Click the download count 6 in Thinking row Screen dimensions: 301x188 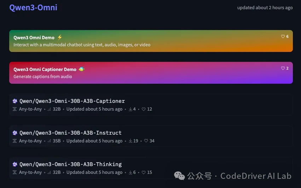[134, 172]
